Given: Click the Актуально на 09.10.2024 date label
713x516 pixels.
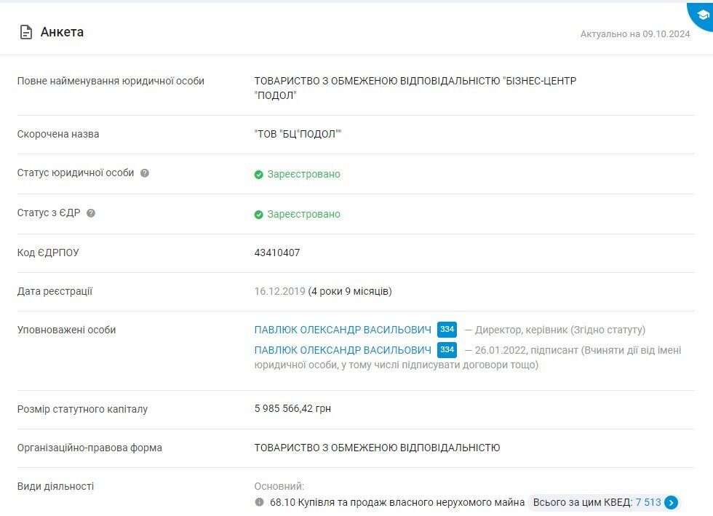Looking at the screenshot, I should pos(634,34).
